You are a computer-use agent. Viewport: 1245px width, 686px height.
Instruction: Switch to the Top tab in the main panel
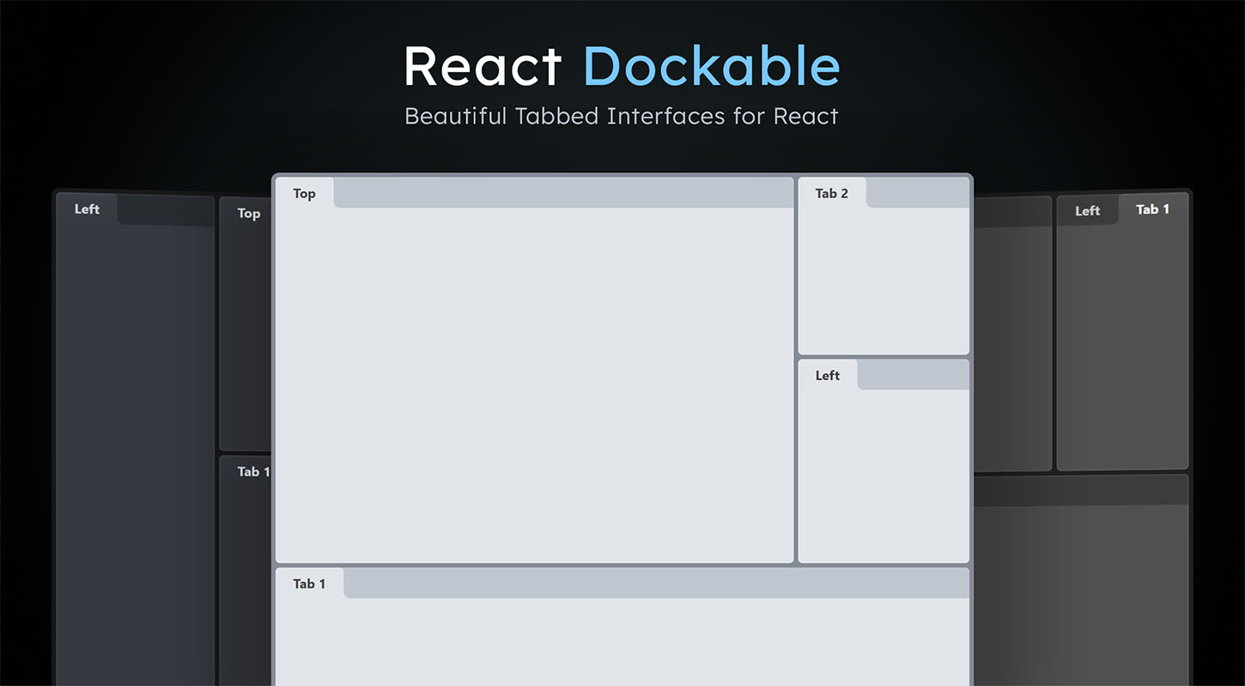point(304,193)
